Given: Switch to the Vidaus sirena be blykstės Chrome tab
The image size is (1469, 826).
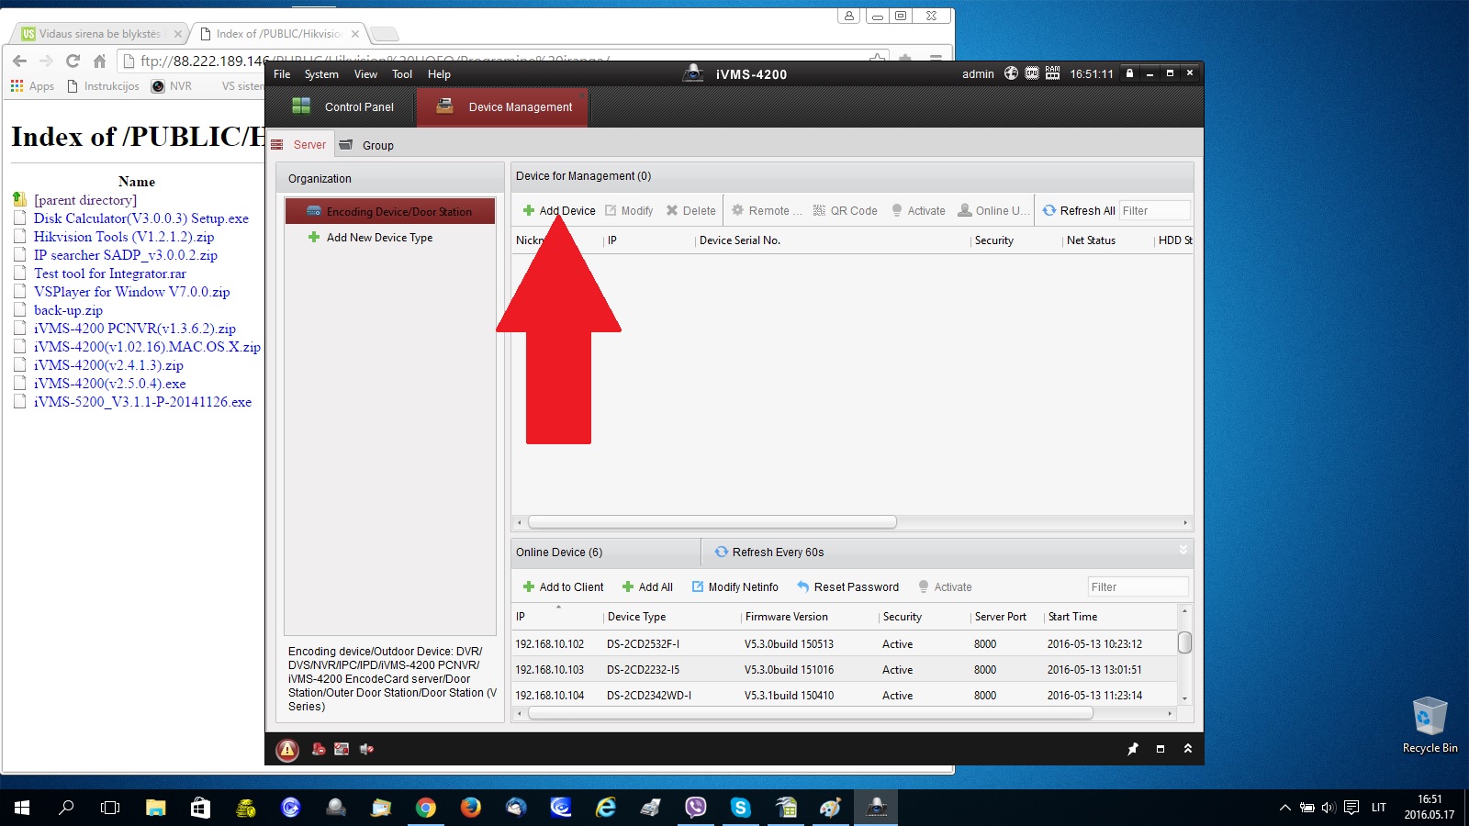Looking at the screenshot, I should click(99, 34).
